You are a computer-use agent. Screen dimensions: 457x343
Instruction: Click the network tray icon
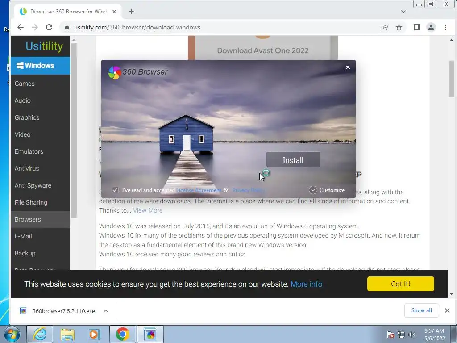(x=401, y=335)
